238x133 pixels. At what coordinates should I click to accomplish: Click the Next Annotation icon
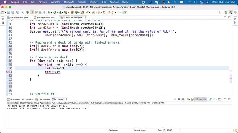pos(93,13)
